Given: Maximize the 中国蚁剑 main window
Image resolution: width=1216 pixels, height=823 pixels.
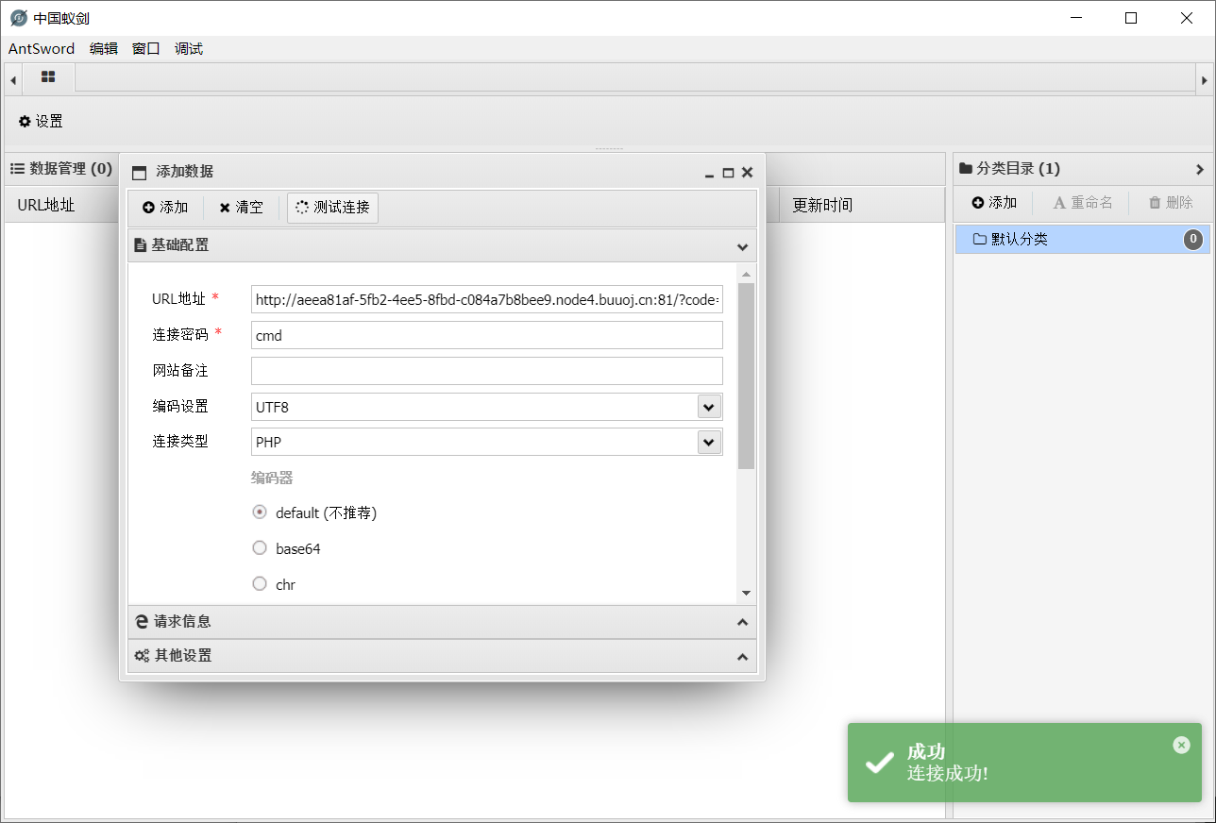Looking at the screenshot, I should (x=1131, y=18).
